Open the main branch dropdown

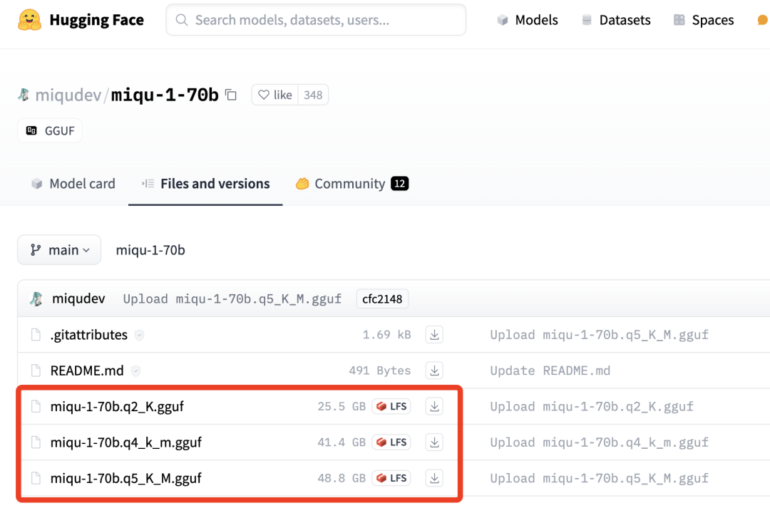(x=59, y=250)
